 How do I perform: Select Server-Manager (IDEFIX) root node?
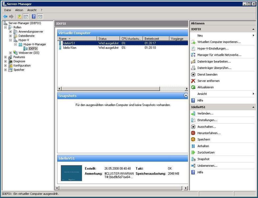[24, 23]
